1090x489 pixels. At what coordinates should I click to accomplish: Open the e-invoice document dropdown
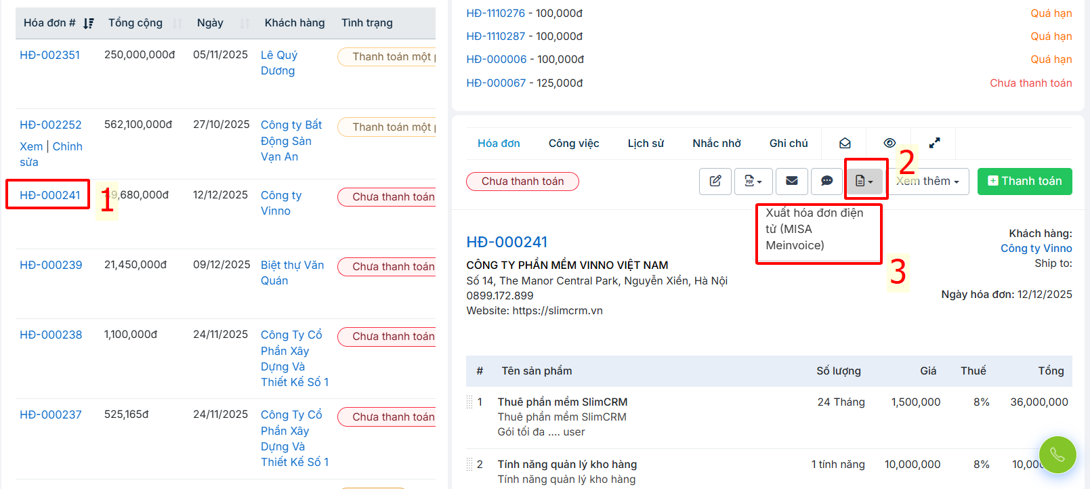(x=864, y=181)
